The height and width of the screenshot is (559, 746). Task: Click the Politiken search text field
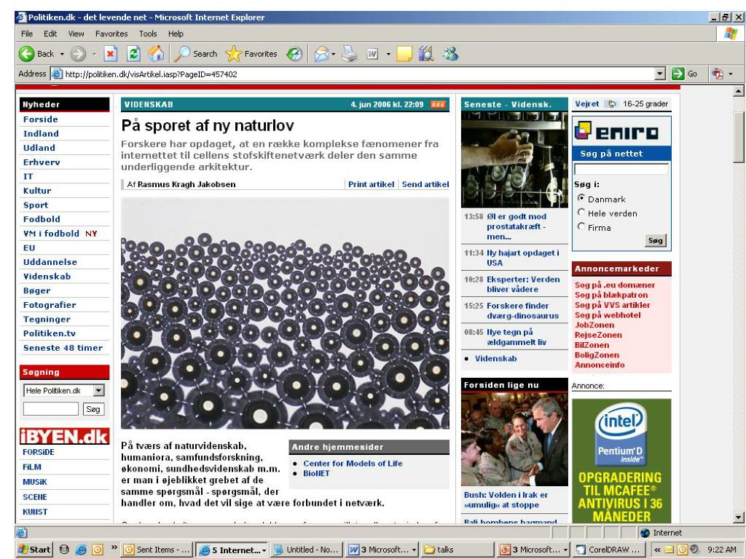pos(51,409)
